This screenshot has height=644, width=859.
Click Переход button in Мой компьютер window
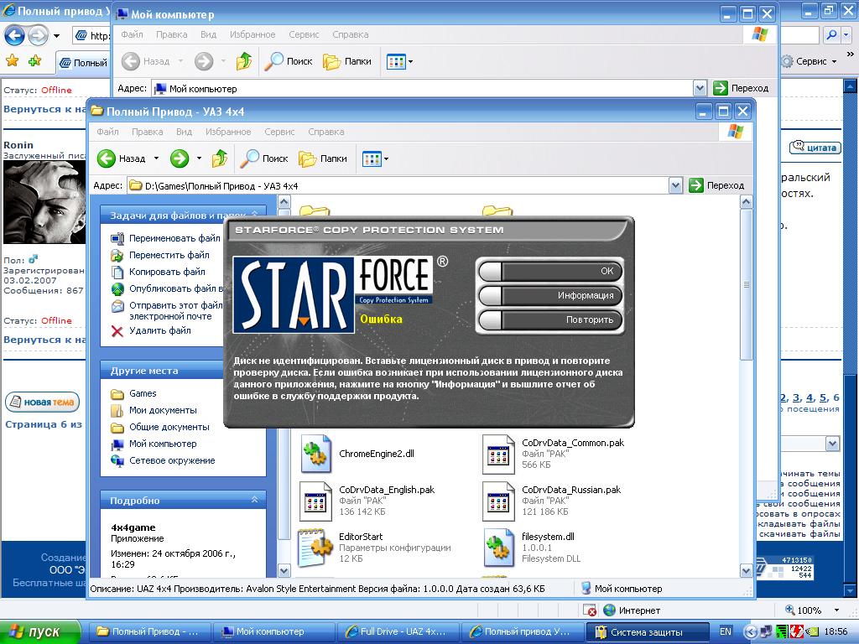(x=741, y=88)
